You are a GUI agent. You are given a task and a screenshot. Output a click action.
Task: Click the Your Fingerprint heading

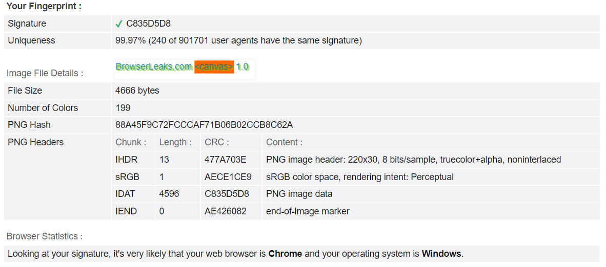click(x=44, y=6)
